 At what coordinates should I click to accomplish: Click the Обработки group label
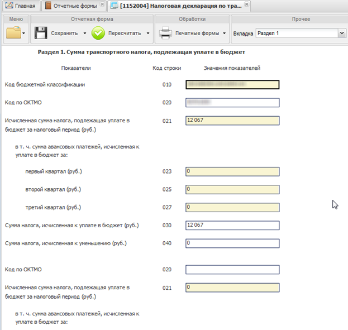point(192,19)
